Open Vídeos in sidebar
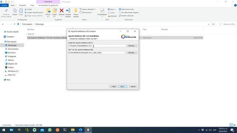The image size is (237, 133). tap(10, 67)
